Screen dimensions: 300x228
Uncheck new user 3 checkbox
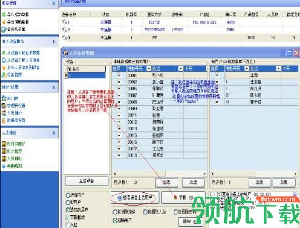coord(217,75)
